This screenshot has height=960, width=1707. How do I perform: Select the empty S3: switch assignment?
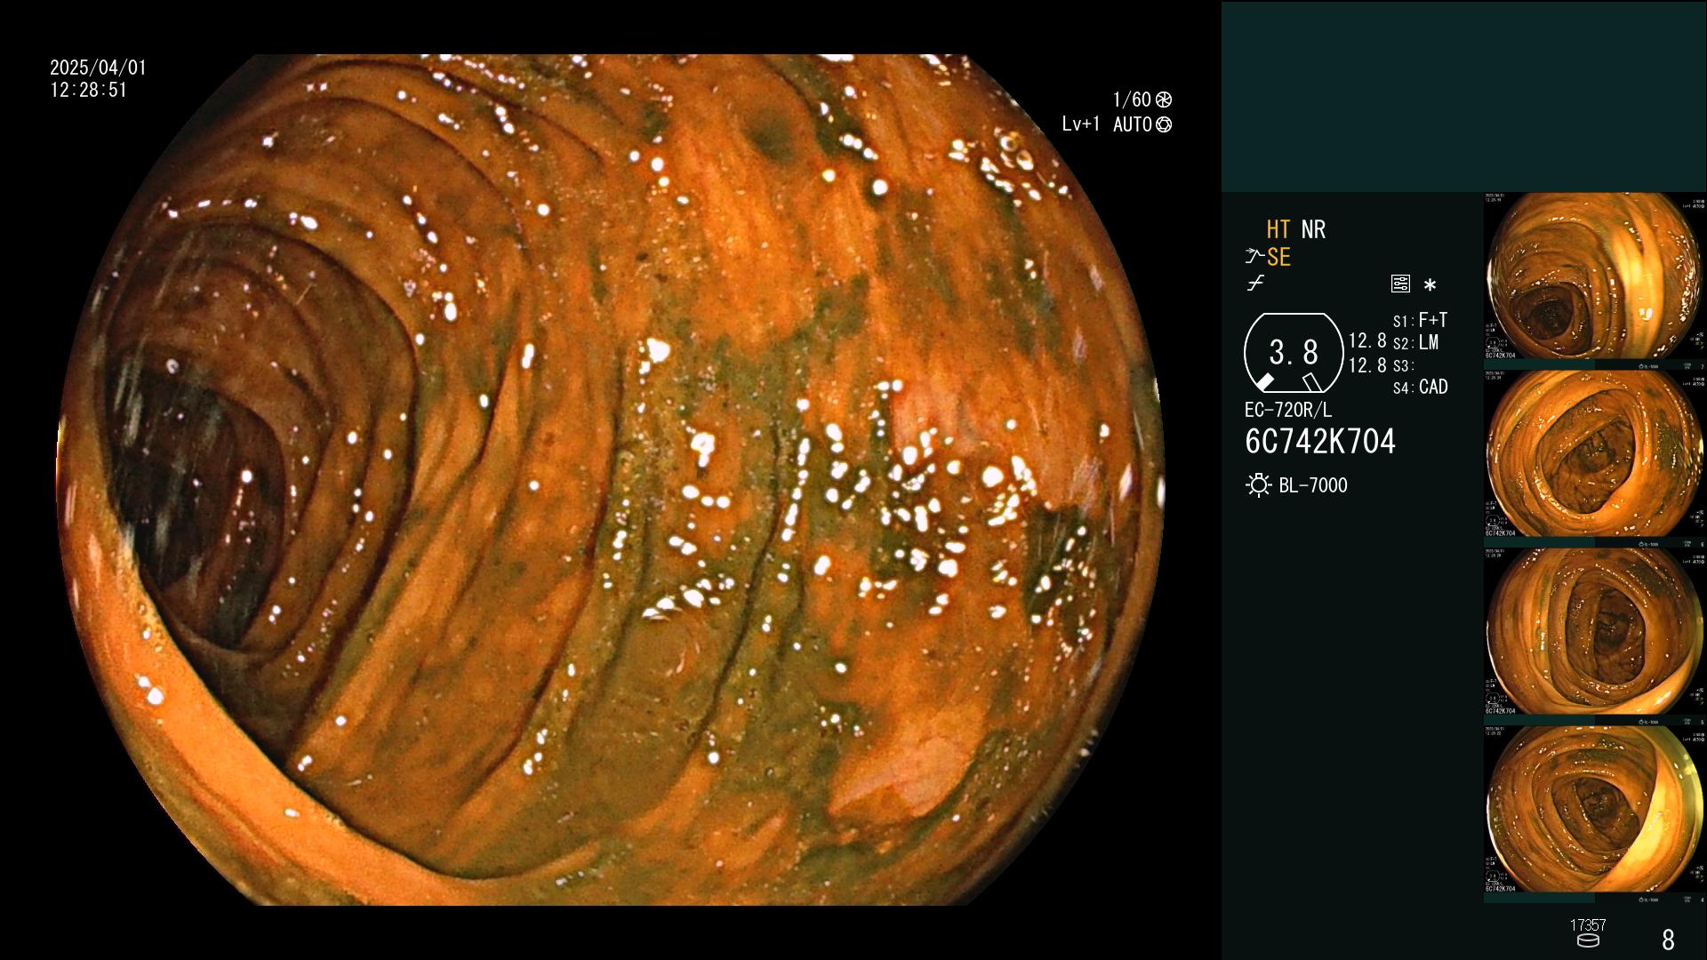pos(1403,366)
